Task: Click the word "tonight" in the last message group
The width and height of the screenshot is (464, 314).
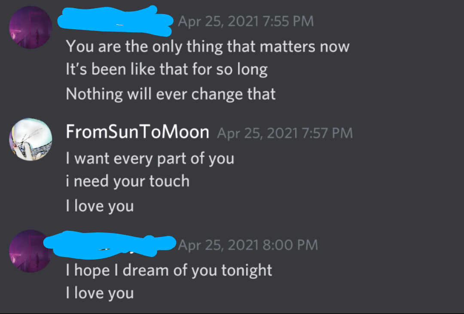Action: pyautogui.click(x=247, y=271)
